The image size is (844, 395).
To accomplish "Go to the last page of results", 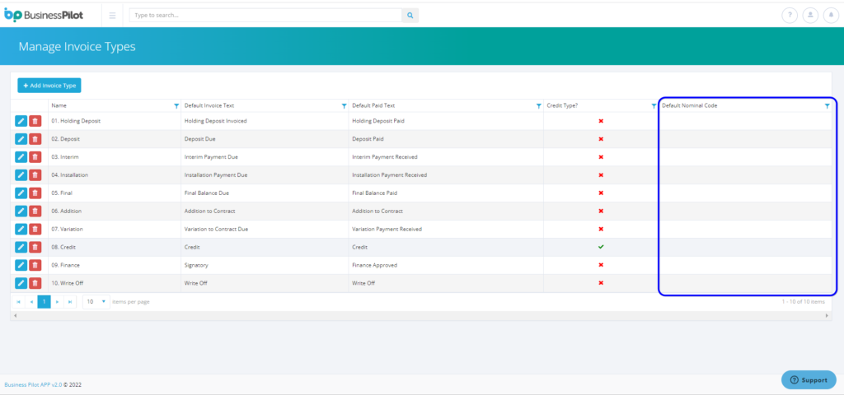I will 70,302.
